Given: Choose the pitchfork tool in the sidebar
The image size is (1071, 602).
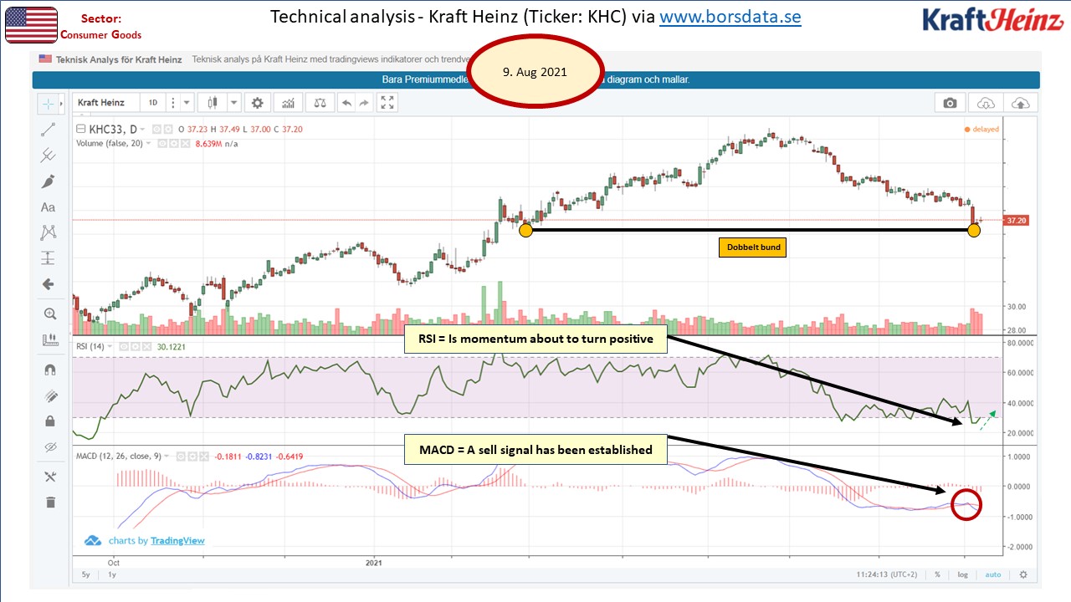Looking at the screenshot, I should pyautogui.click(x=49, y=156).
